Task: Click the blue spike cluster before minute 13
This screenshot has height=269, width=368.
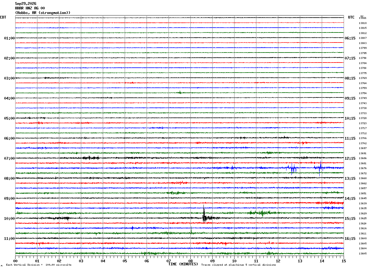Action: (x=292, y=168)
